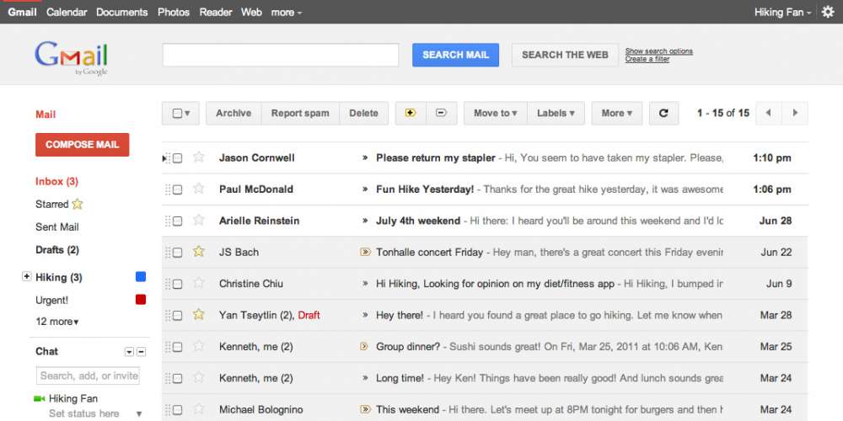843x421 pixels.
Task: Open Reader from the top bar
Action: (x=216, y=12)
